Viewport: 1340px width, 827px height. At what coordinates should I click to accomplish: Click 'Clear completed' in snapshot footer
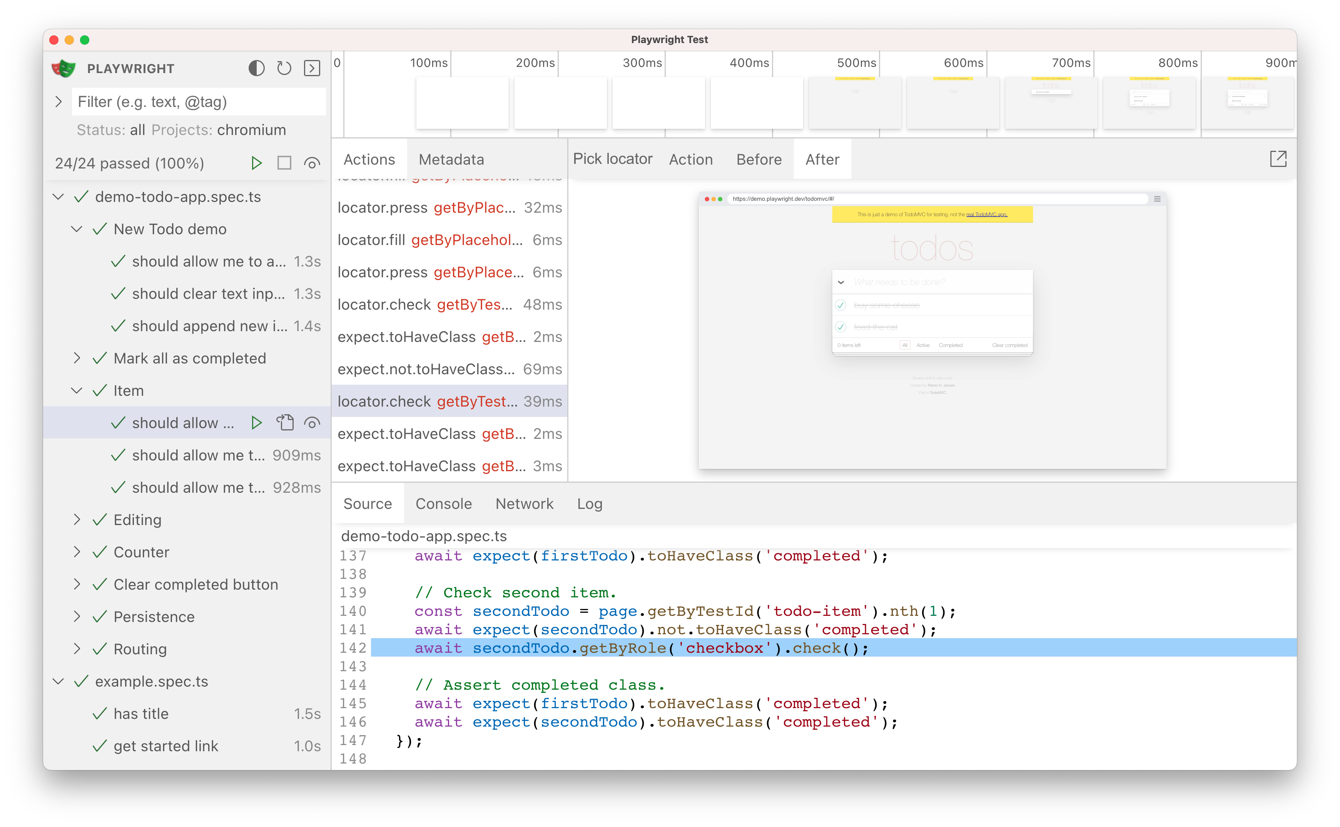click(1009, 345)
